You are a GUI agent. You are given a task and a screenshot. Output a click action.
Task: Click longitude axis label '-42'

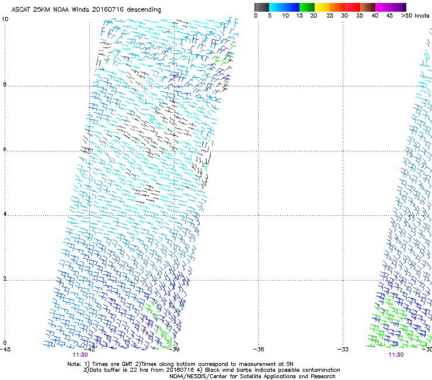(x=89, y=350)
